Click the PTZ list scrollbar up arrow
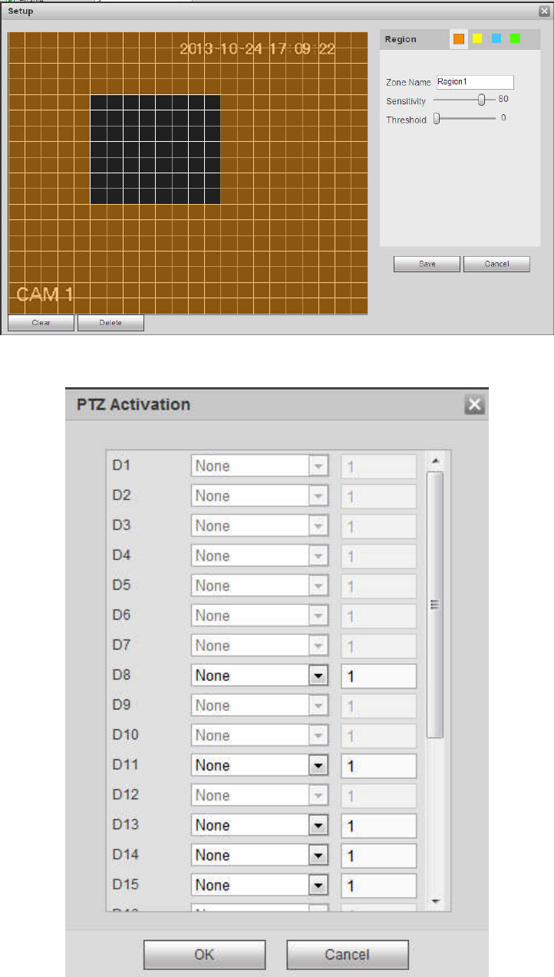 coord(435,460)
